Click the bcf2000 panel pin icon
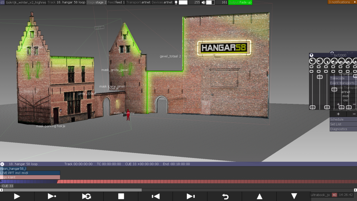Image resolution: width=357 pixels, height=201 pixels. click(312, 55)
